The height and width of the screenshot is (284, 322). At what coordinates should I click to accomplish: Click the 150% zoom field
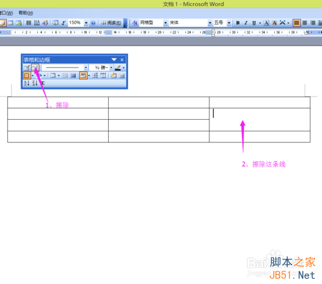pos(76,23)
